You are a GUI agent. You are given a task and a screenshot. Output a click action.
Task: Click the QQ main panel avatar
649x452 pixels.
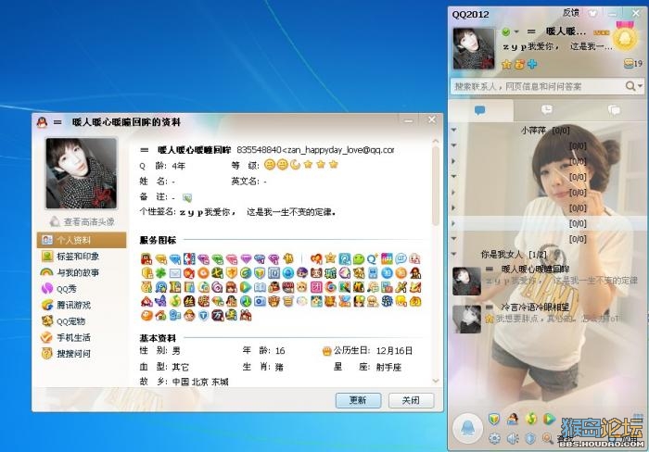(x=474, y=48)
